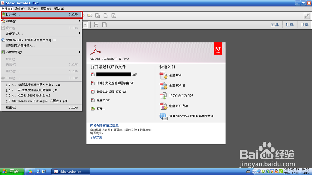Click the QQ penguin tray icon
This screenshot has height=175, width=312.
[x=276, y=172]
